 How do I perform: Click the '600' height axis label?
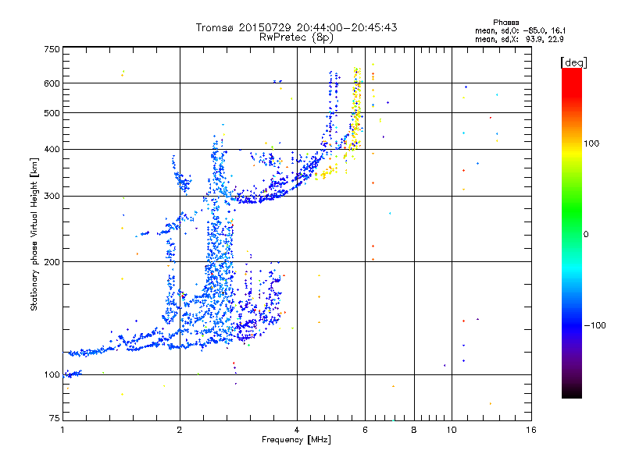52,83
